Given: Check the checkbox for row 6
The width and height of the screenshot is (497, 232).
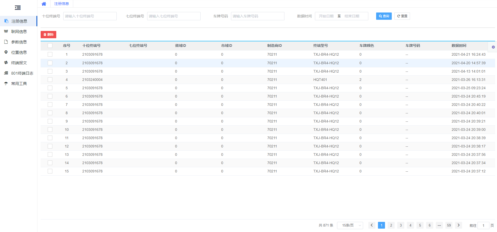Looking at the screenshot, I should click(50, 96).
